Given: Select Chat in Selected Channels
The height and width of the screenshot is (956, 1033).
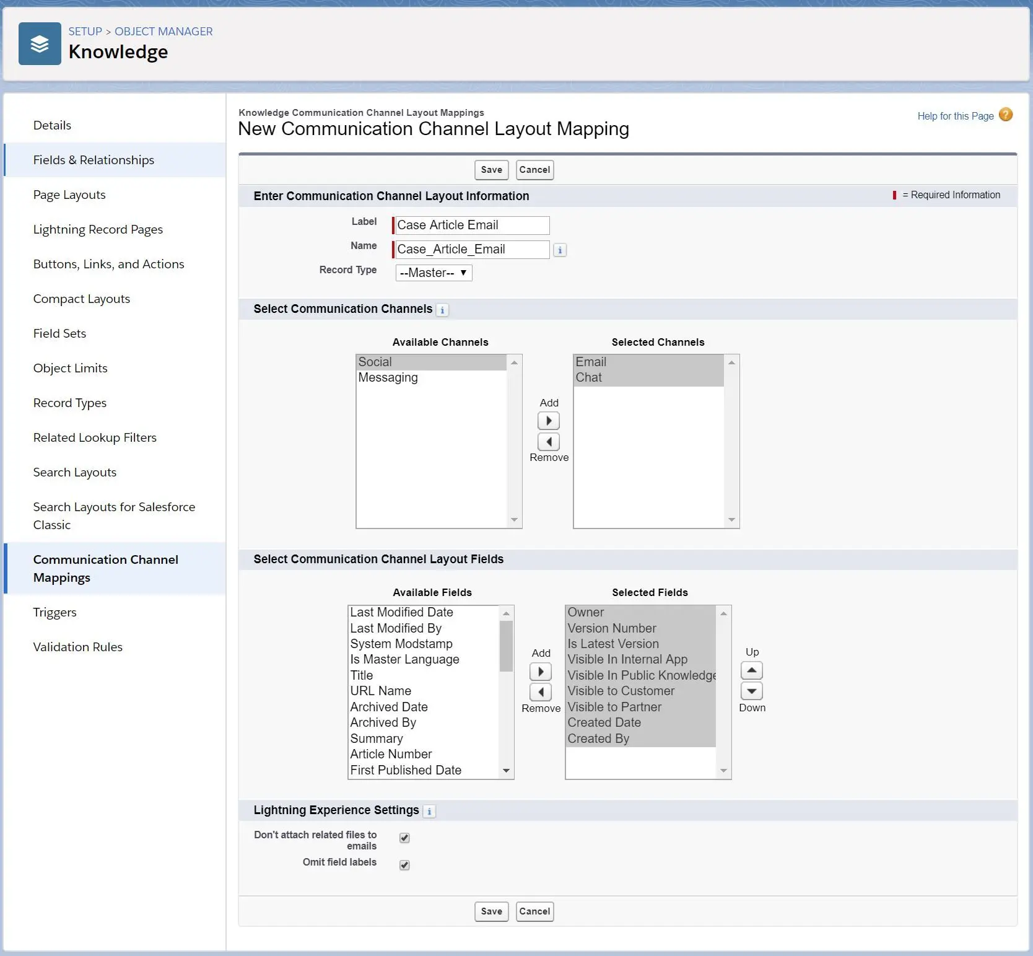Looking at the screenshot, I should 649,377.
